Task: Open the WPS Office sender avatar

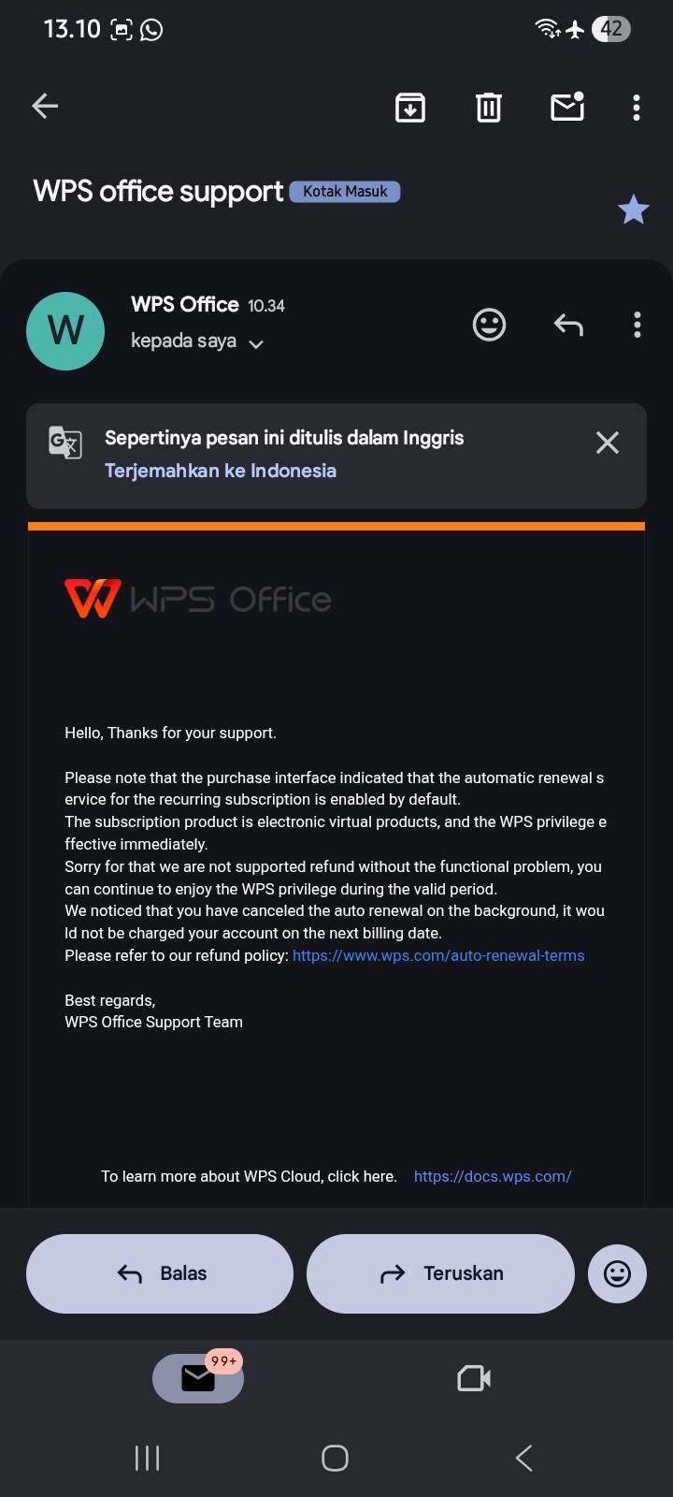Action: (65, 331)
